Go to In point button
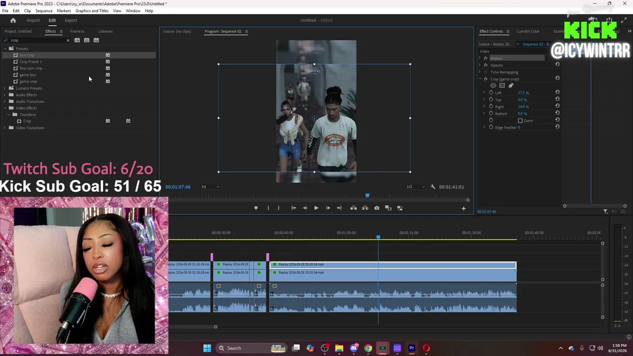The width and height of the screenshot is (633, 356). pos(293,208)
